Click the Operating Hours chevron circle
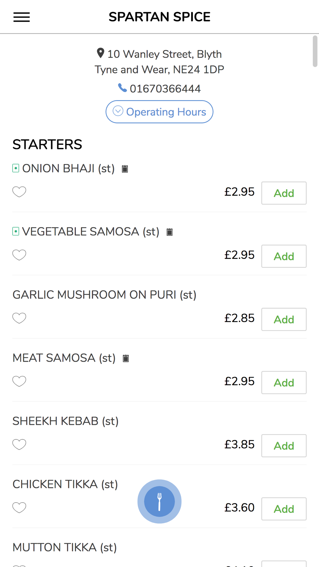The height and width of the screenshot is (567, 319). click(x=118, y=111)
